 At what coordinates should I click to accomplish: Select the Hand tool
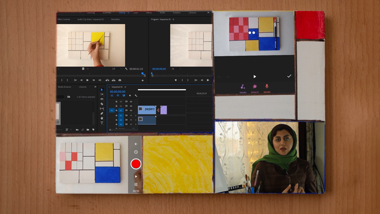pos(102,118)
